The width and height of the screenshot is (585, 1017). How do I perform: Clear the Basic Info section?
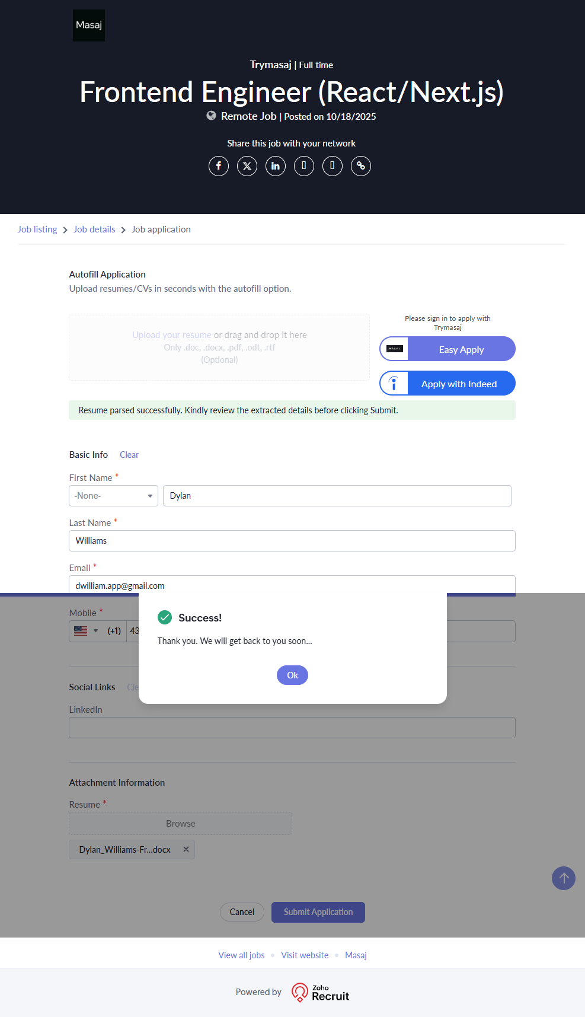point(129,455)
